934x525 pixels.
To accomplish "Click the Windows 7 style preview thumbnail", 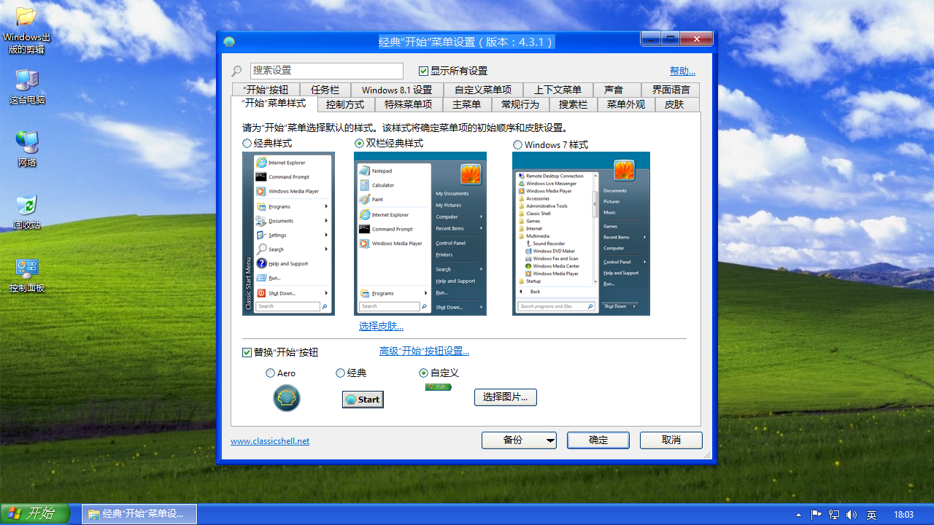I will pos(581,233).
